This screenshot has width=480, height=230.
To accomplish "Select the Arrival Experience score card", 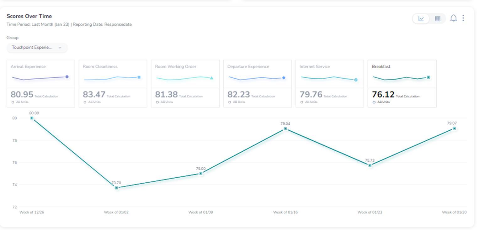I will click(x=41, y=84).
